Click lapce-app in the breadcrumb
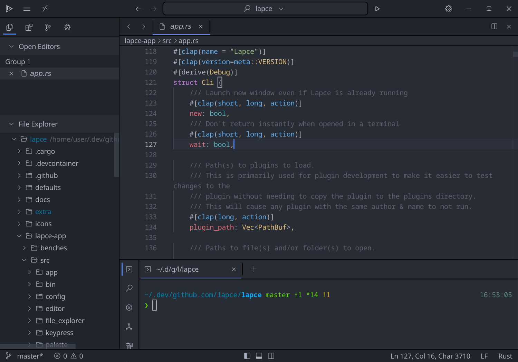 140,41
